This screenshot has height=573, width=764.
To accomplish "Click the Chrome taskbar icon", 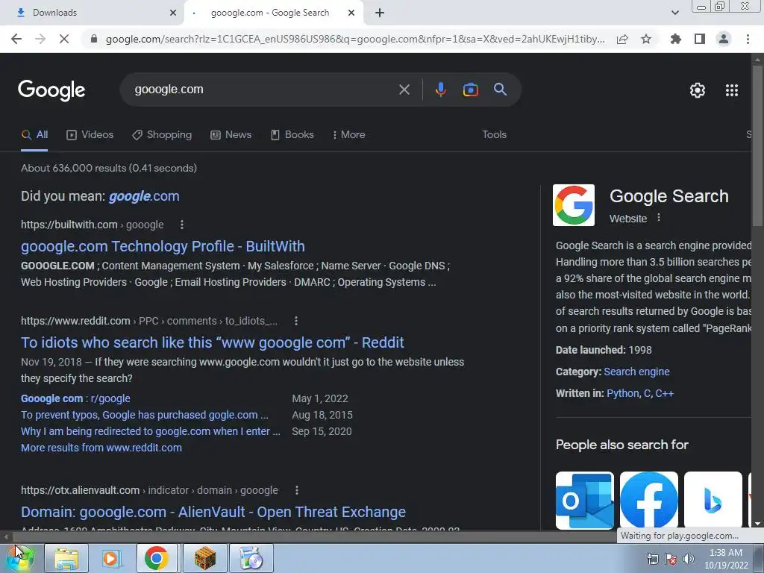I will (157, 558).
